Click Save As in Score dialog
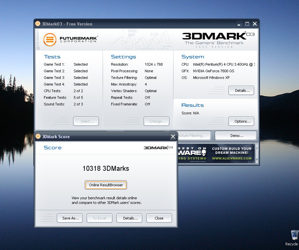The width and height of the screenshot is (299, 250). pyautogui.click(x=70, y=218)
